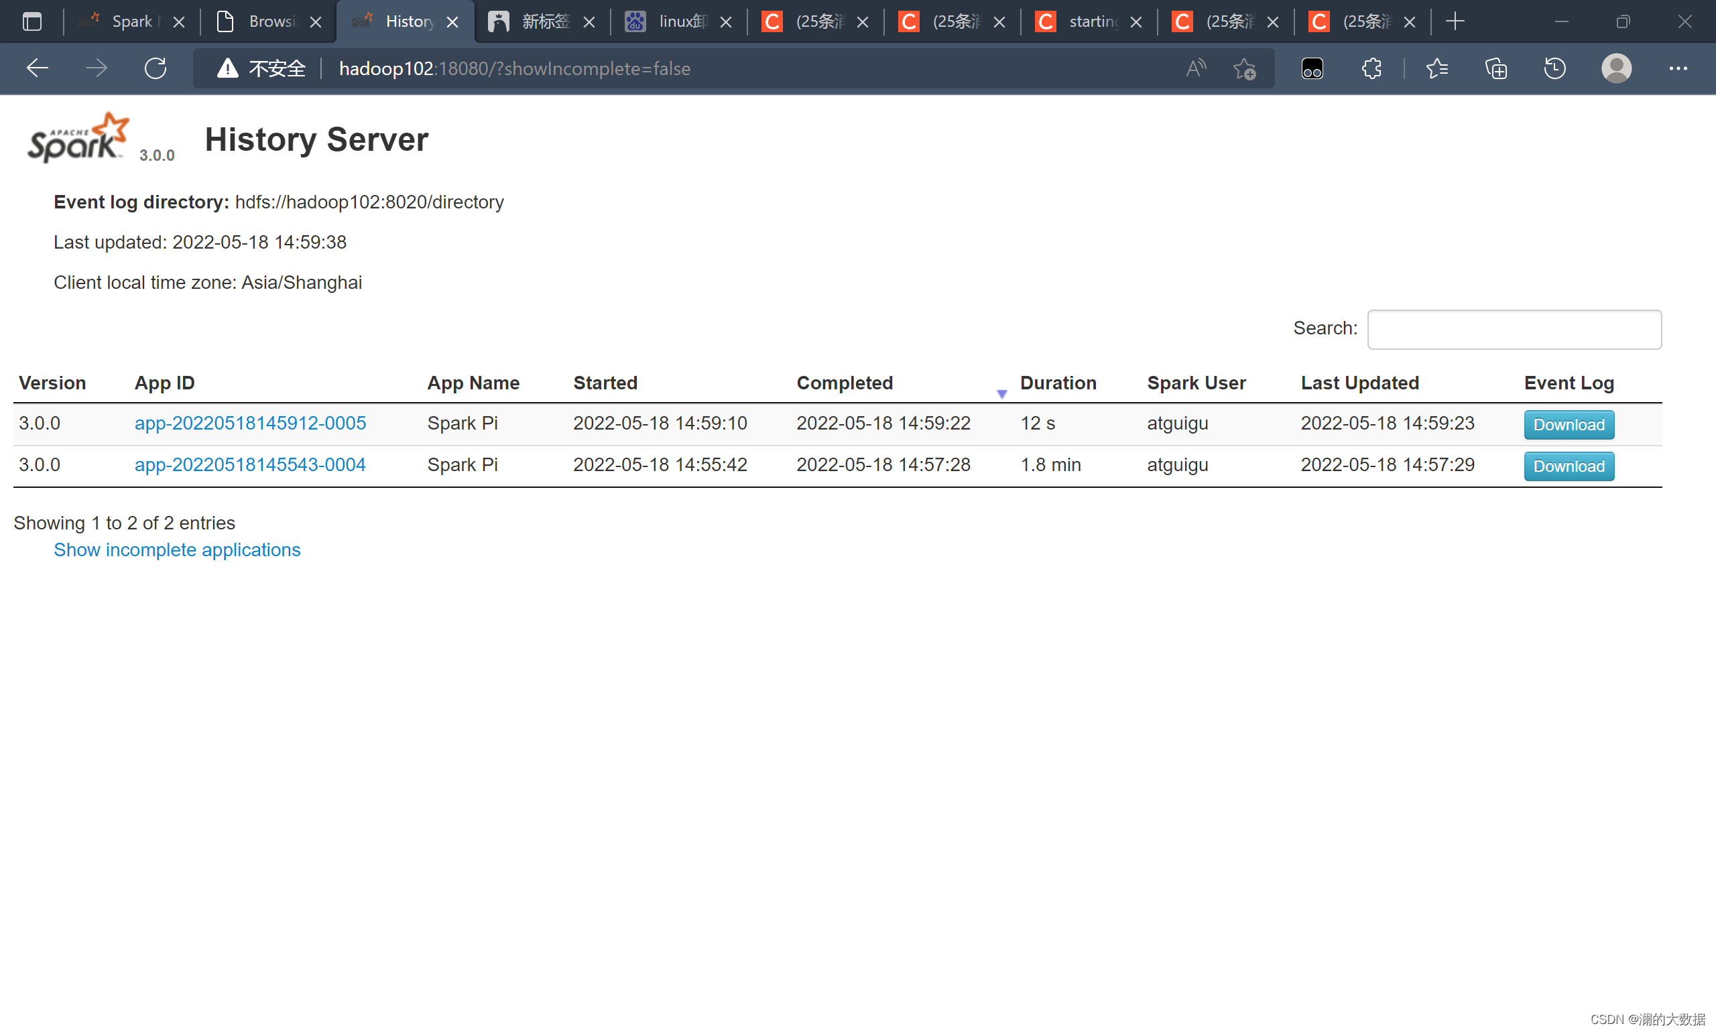This screenshot has width=1716, height=1032.
Task: Open tab actions menu icon
Action: [x=32, y=21]
